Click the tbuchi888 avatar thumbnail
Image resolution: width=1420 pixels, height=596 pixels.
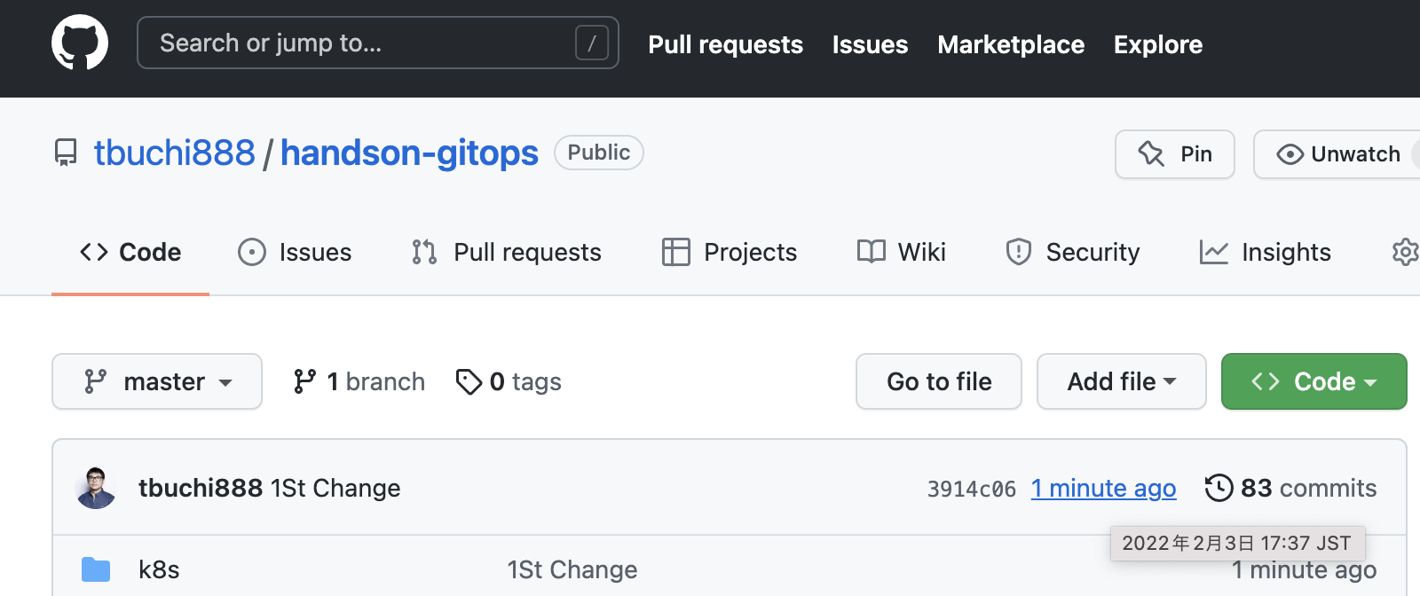click(96, 488)
